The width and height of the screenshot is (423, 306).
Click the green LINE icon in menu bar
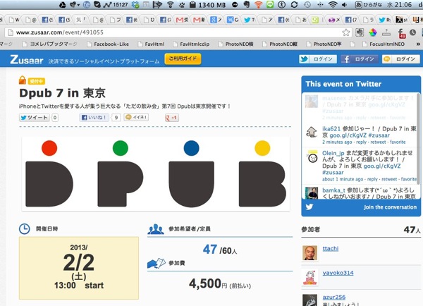click(x=270, y=4)
